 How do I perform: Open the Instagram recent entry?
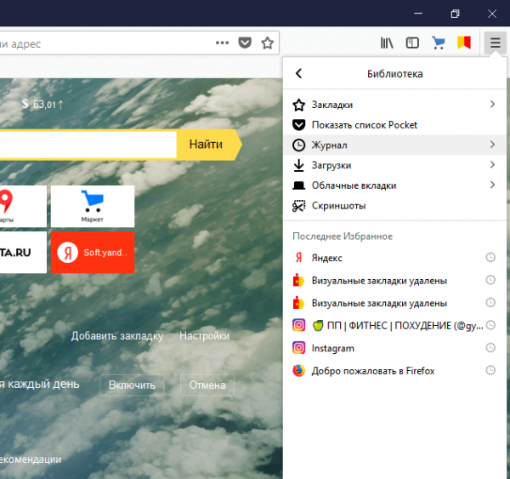[x=394, y=348]
